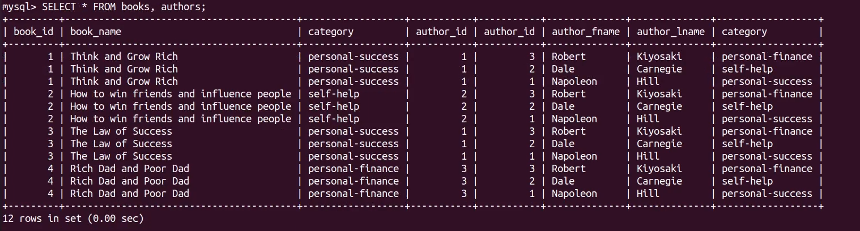Click first 'The Law of Success' row's book name
The height and width of the screenshot is (231, 860).
tap(121, 131)
